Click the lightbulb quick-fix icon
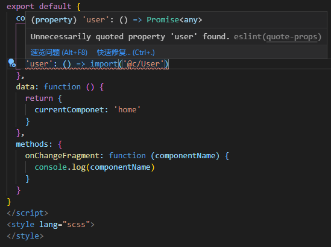 pos(11,63)
